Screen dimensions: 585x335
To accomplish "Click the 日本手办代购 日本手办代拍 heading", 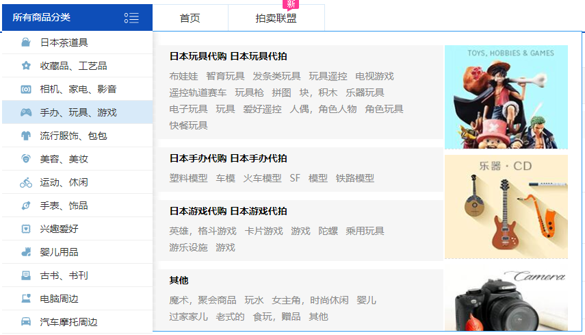I will [x=228, y=158].
